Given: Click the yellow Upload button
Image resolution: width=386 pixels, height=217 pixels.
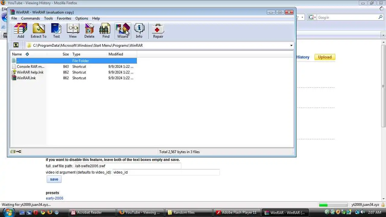Looking at the screenshot, I should tap(325, 57).
